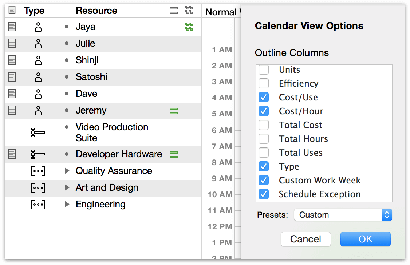Click the Type column header
410x265 pixels.
(x=34, y=11)
